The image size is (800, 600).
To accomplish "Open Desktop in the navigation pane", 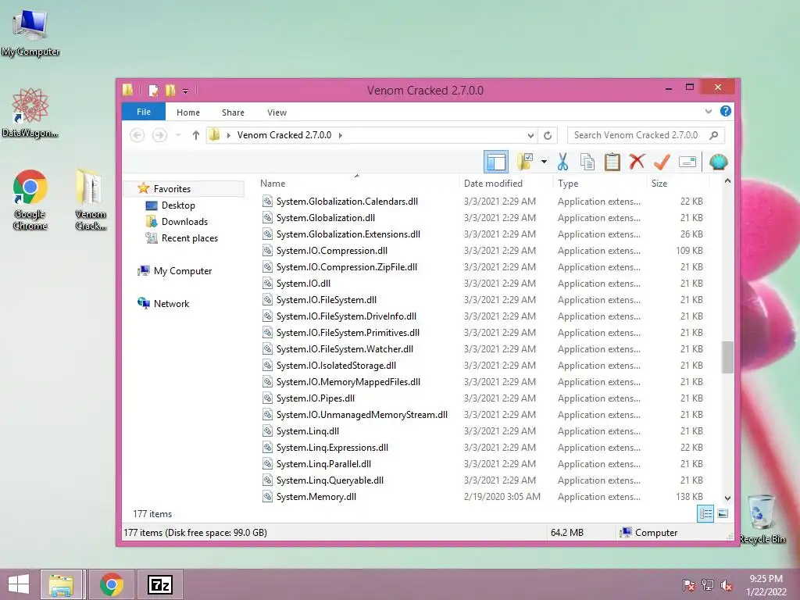I will [x=178, y=205].
